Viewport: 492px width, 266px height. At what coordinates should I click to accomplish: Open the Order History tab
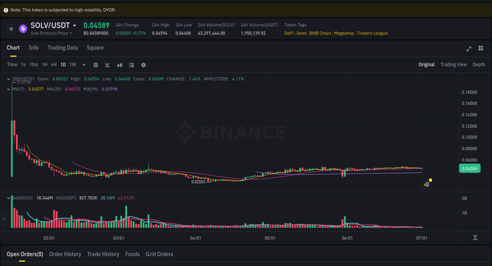coord(65,254)
